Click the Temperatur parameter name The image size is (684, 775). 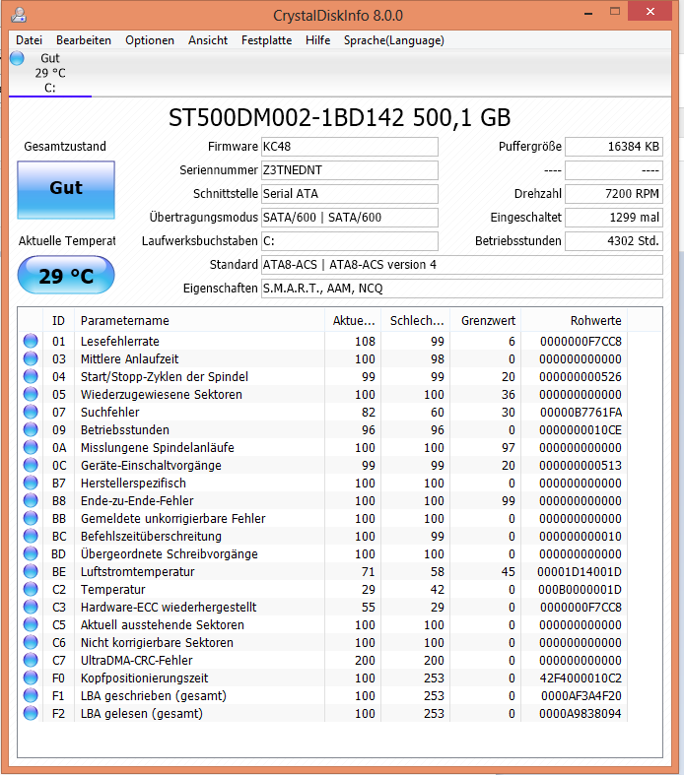click(x=112, y=590)
